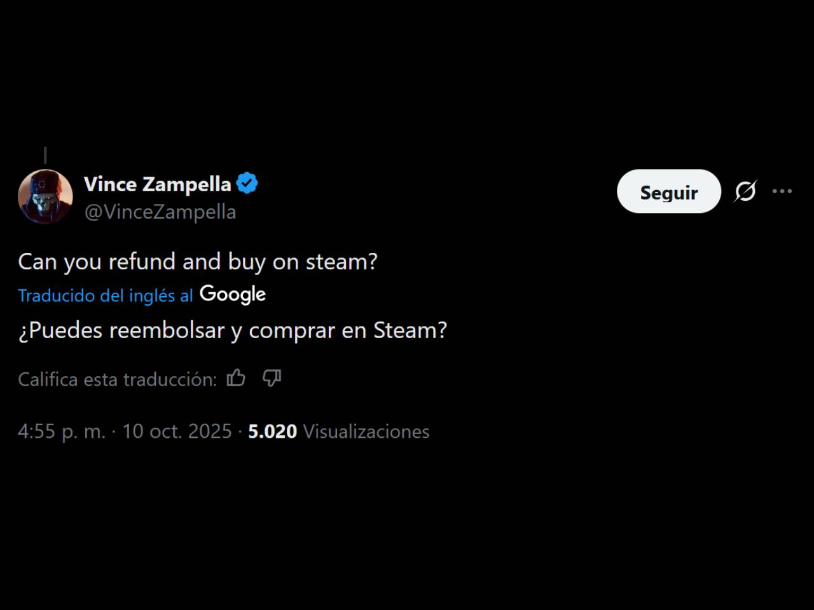Rate the translation with thumbs up
The width and height of the screenshot is (814, 610).
(236, 378)
